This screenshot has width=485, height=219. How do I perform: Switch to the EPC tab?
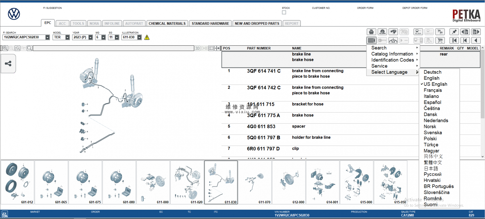coord(48,23)
